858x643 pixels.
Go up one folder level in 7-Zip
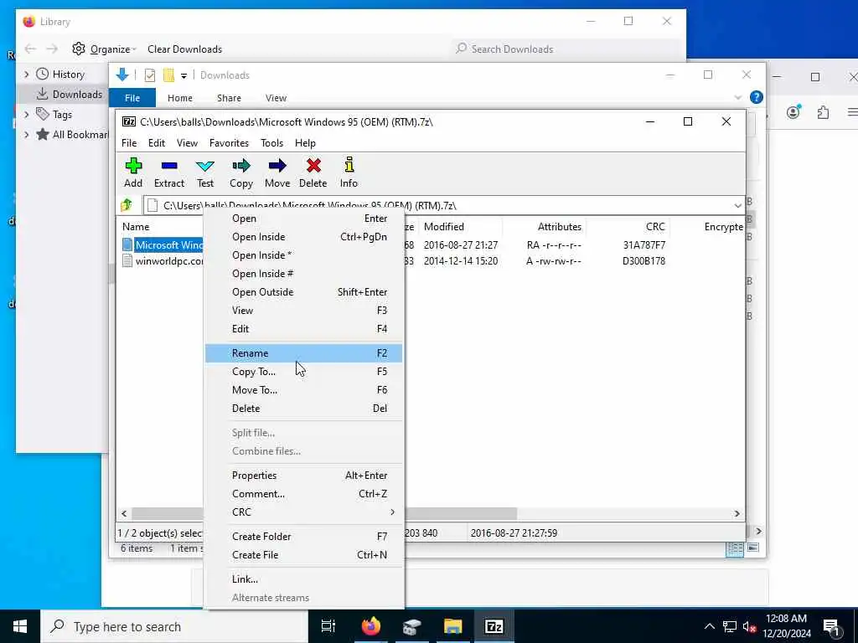(x=127, y=205)
